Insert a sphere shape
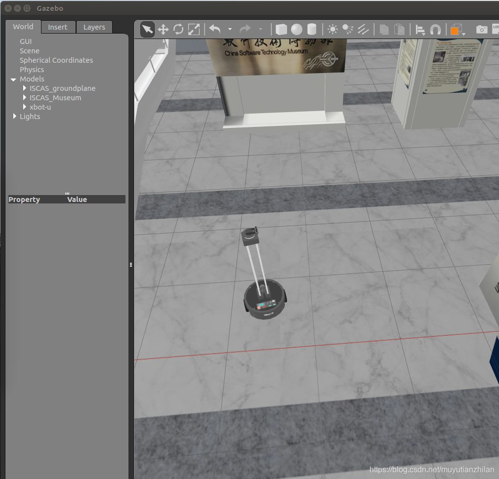The height and width of the screenshot is (479, 499). click(x=296, y=30)
